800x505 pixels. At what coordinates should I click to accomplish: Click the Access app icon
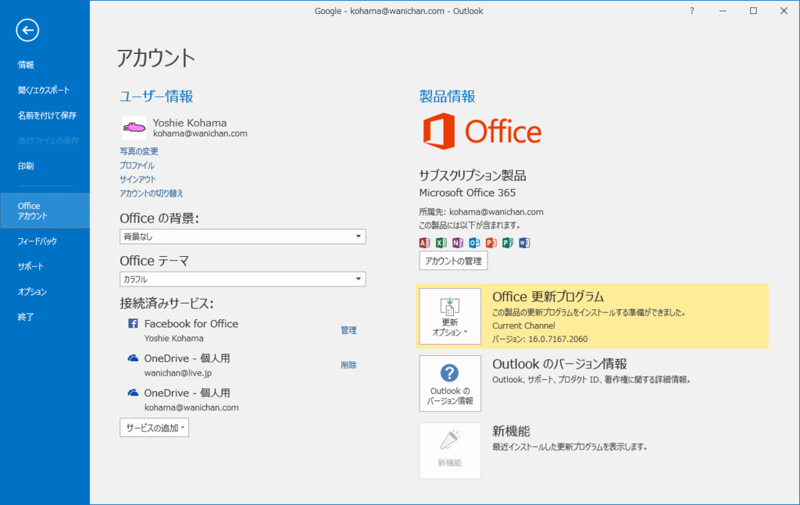click(424, 243)
